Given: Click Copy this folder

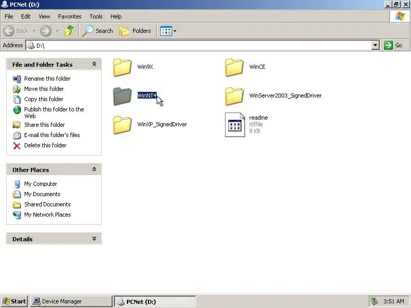Looking at the screenshot, I should tap(44, 99).
